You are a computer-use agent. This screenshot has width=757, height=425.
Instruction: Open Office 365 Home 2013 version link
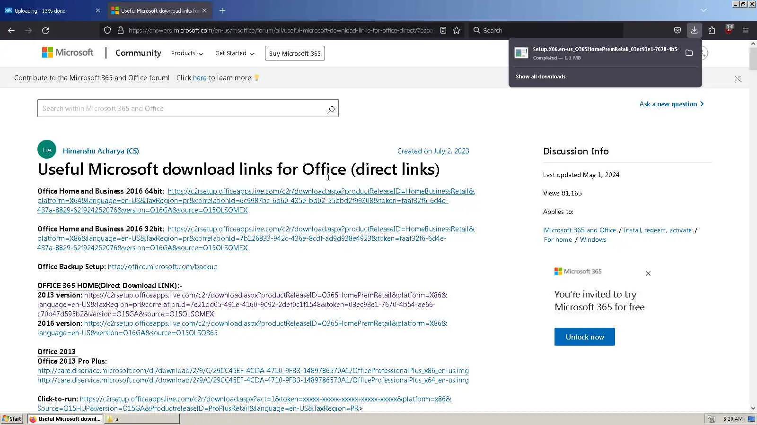pos(242,305)
